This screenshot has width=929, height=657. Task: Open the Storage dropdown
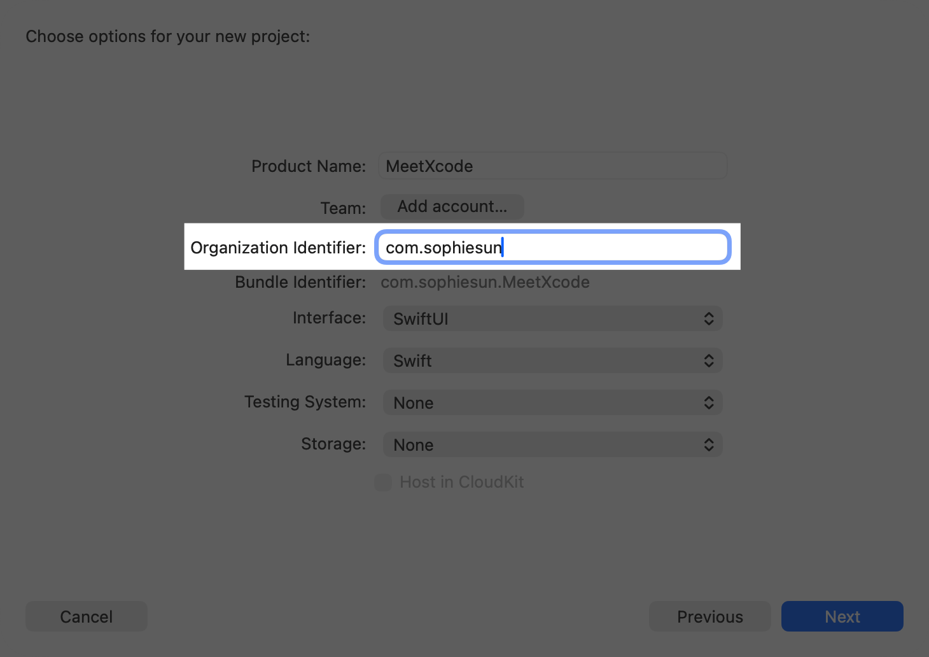click(x=552, y=445)
